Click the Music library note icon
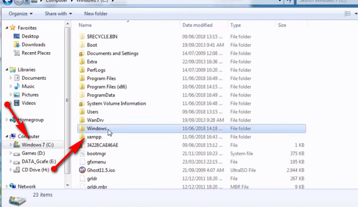The image size is (358, 207). tap(17, 86)
